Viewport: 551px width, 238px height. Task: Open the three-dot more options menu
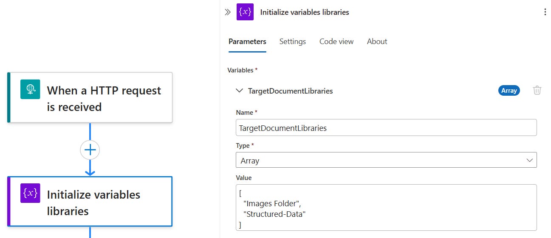(545, 12)
